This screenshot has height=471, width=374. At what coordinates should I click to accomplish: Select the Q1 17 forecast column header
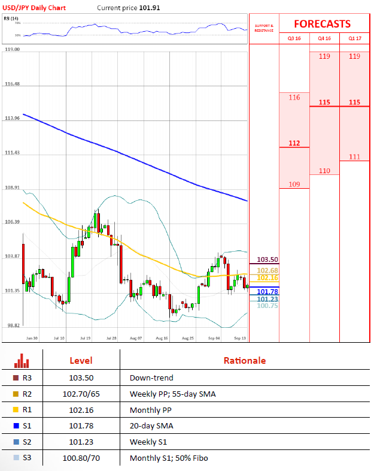pyautogui.click(x=355, y=38)
